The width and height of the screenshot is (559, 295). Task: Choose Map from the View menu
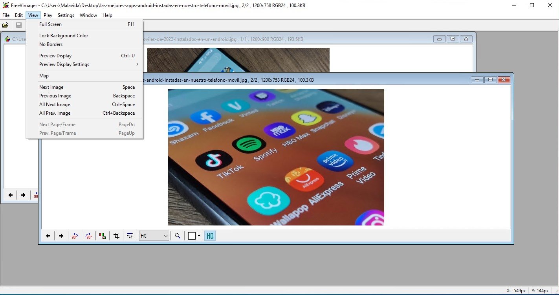tap(84, 76)
